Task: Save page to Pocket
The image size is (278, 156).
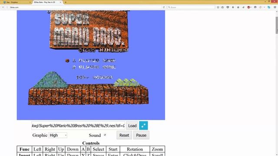Action: 228,7
